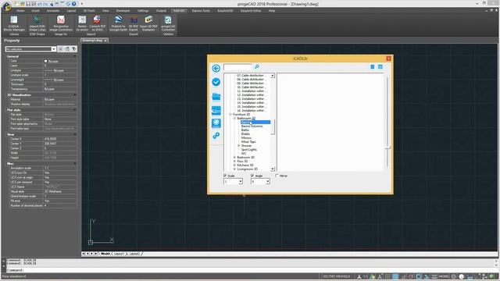The height and width of the screenshot is (281, 500).
Task: Open the Annotate ribbon tab
Action: point(53,11)
